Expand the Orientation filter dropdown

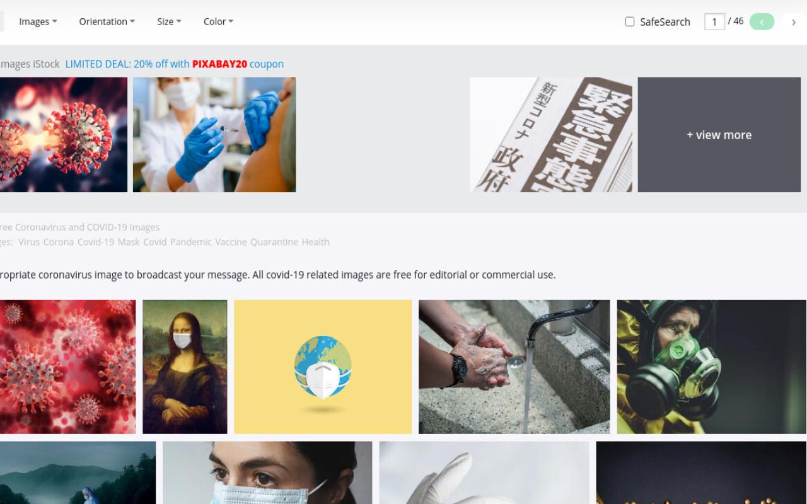point(107,21)
